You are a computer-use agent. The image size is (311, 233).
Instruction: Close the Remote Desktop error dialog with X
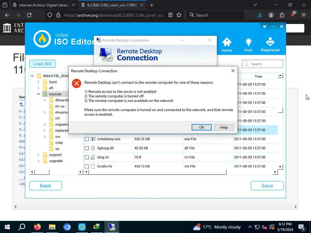point(233,71)
